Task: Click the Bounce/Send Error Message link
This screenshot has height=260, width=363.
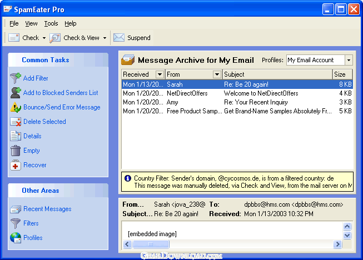Action: [62, 107]
